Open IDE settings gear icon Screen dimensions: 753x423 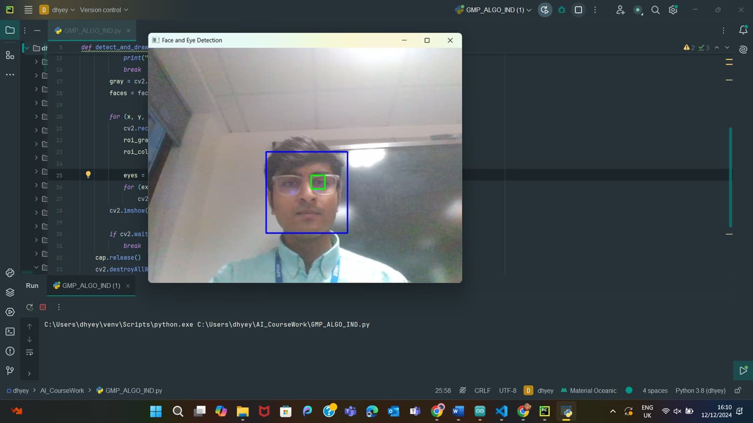click(x=673, y=10)
